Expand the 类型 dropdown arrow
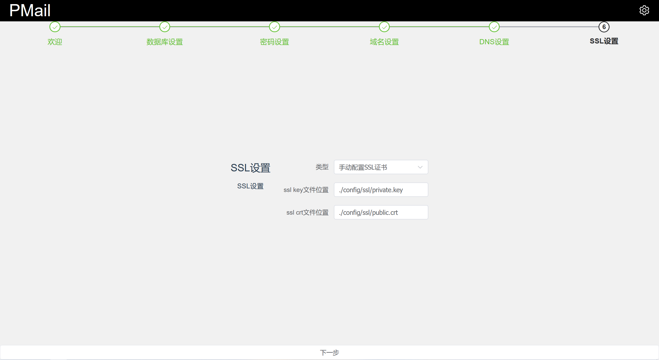659x360 pixels. coord(420,167)
